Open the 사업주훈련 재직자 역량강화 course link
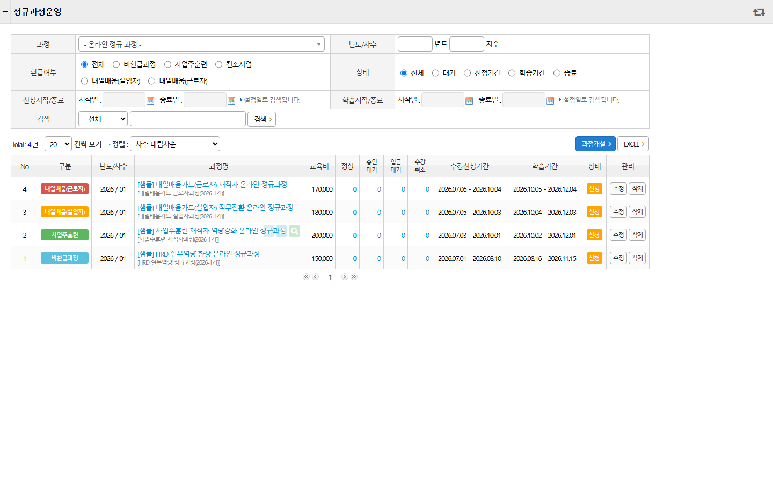 click(x=212, y=231)
